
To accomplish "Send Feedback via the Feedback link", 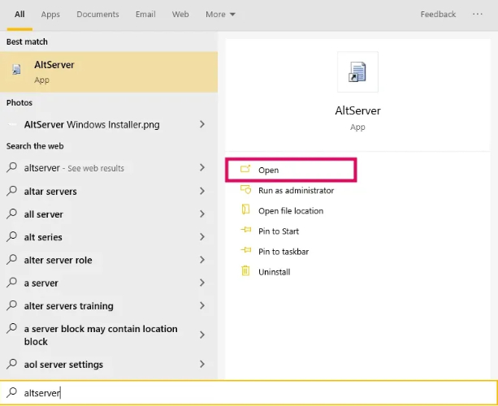I will click(x=438, y=15).
